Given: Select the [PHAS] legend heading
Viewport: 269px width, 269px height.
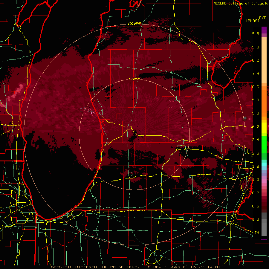Looking at the screenshot, I should click(x=253, y=21).
